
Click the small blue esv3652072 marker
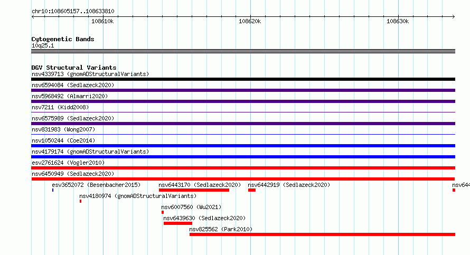[53, 190]
